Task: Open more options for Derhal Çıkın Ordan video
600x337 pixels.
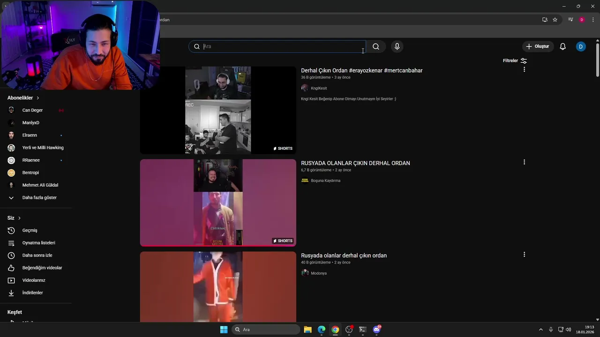Action: [524, 69]
